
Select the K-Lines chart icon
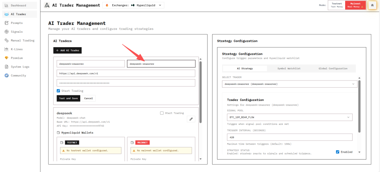[6, 49]
